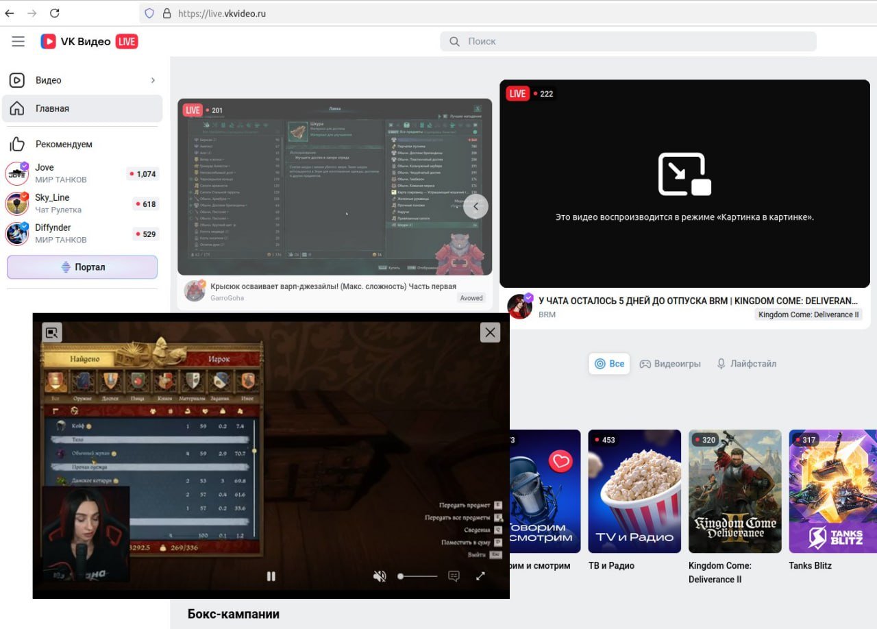Screen dimensions: 877x629
Task: Open the BRM stream title
Action: point(698,301)
